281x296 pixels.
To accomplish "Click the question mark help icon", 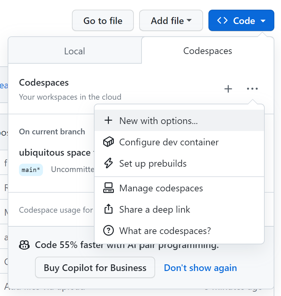I will pyautogui.click(x=109, y=230).
